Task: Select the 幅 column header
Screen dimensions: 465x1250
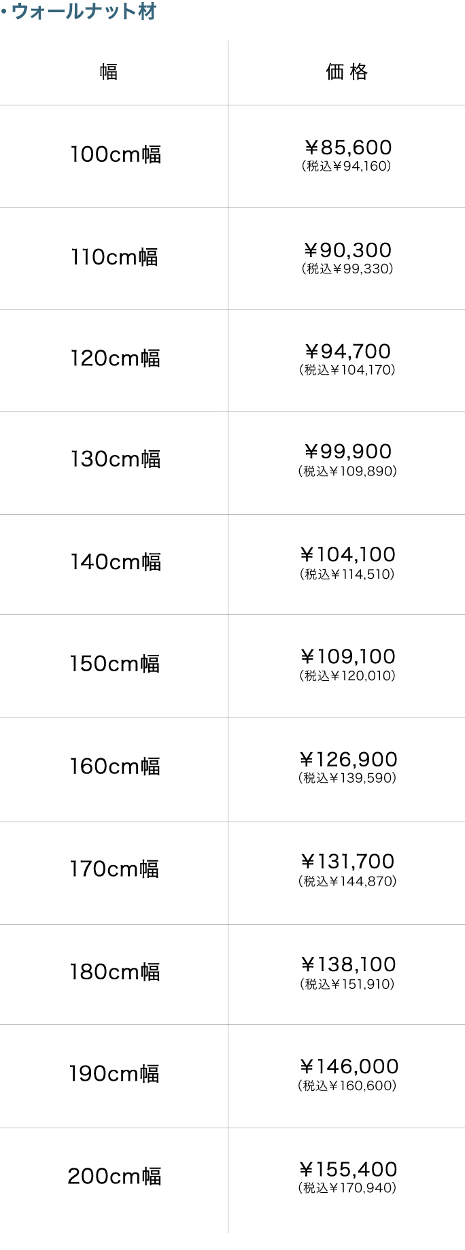Action: pyautogui.click(x=109, y=71)
